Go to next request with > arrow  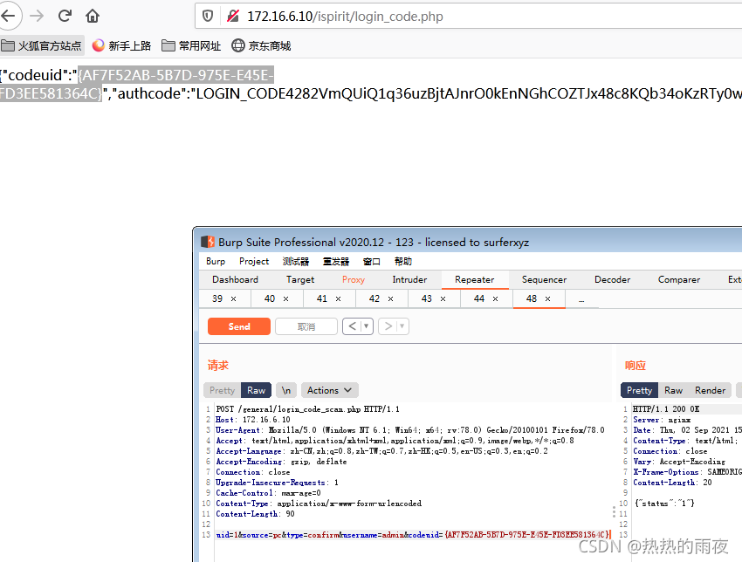pos(388,326)
